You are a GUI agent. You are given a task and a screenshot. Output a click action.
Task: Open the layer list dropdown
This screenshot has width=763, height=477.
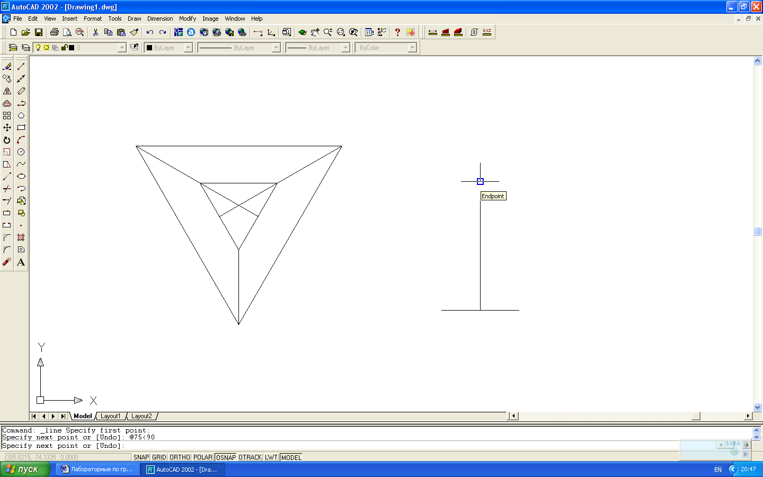pyautogui.click(x=122, y=48)
